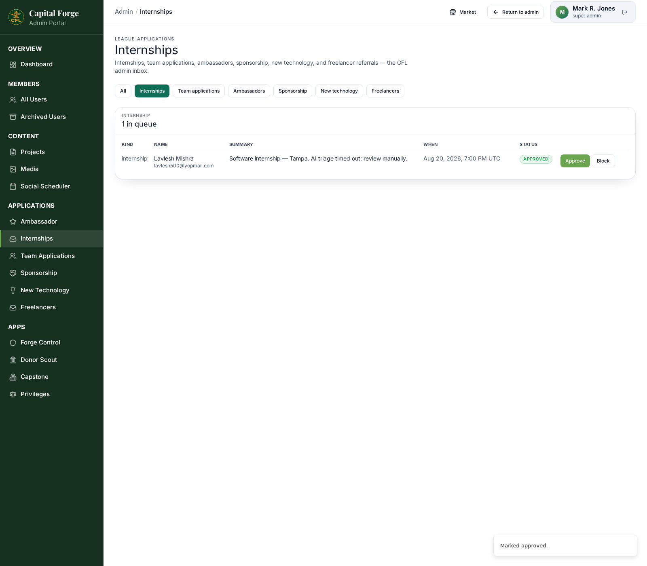Click the Aug 20, 2026 timestamp

462,158
